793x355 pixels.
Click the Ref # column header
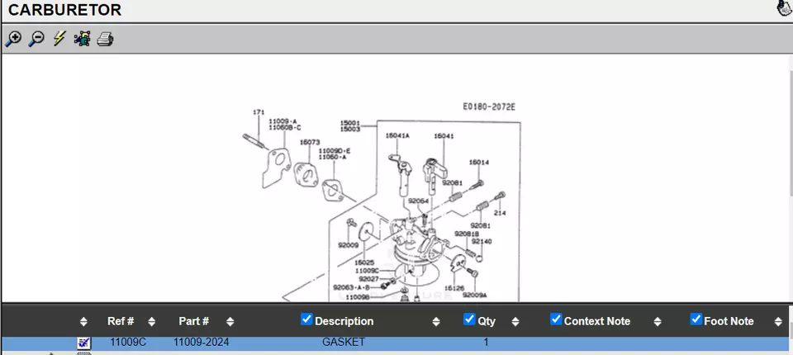pyautogui.click(x=121, y=321)
